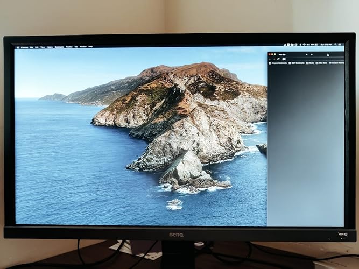Open the Chrome application menu
The height and width of the screenshot is (269, 359).
pyautogui.click(x=24, y=47)
